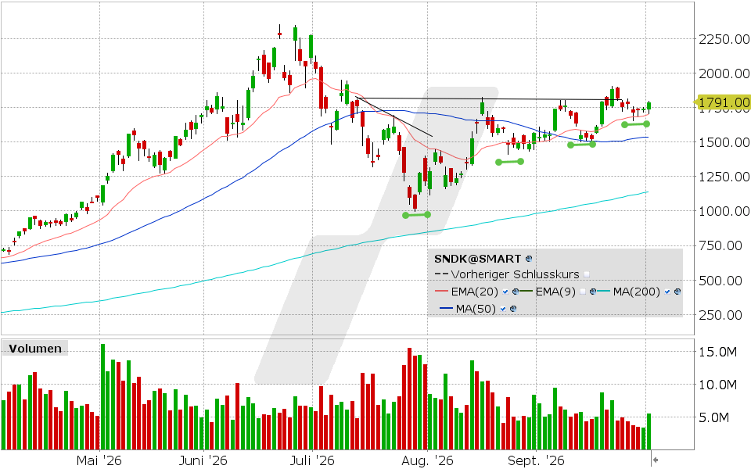Click the 10.0M volume axis label
The height and width of the screenshot is (469, 751).
coord(718,385)
